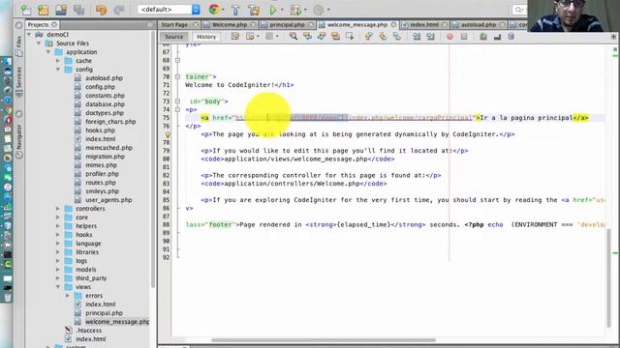
Task: Open the default configuration dropdown
Action: (169, 10)
